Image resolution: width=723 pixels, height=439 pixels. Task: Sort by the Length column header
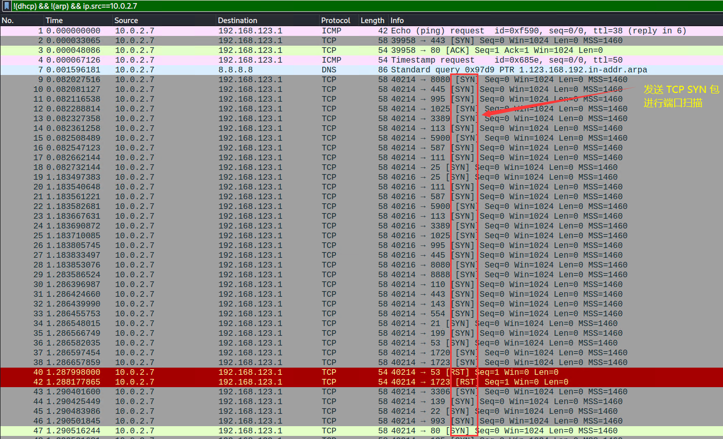coord(374,21)
